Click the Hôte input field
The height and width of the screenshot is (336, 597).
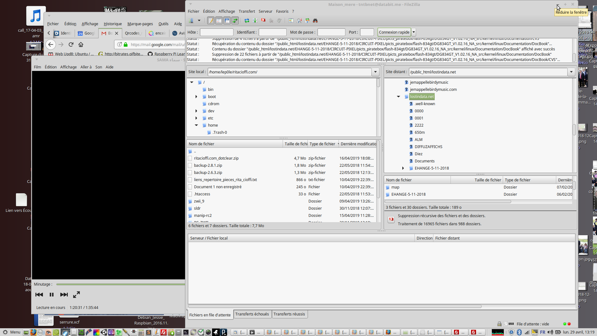point(216,32)
